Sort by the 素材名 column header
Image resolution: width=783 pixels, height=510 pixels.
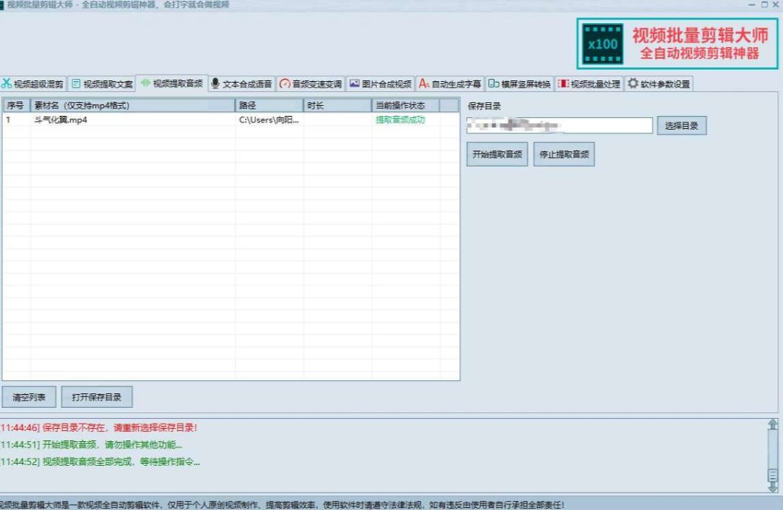click(x=133, y=106)
